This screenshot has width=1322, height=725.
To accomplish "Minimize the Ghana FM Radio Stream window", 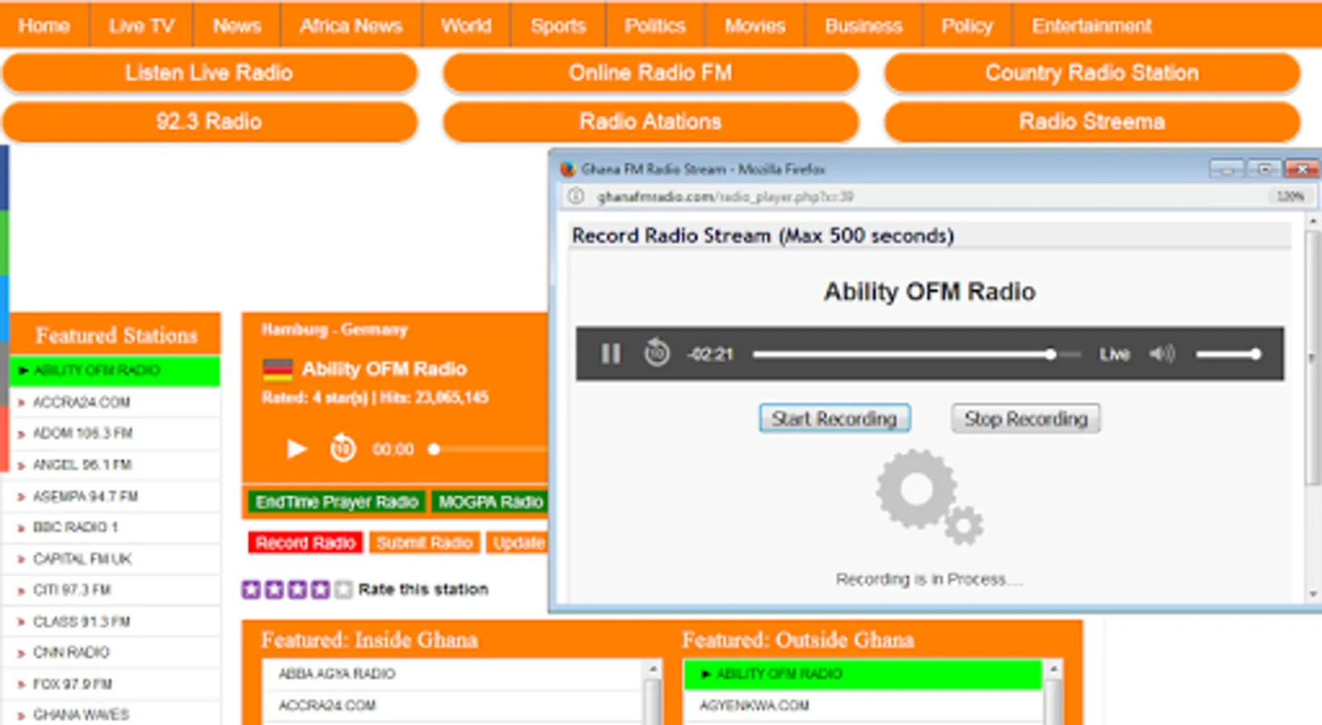I will pyautogui.click(x=1227, y=169).
